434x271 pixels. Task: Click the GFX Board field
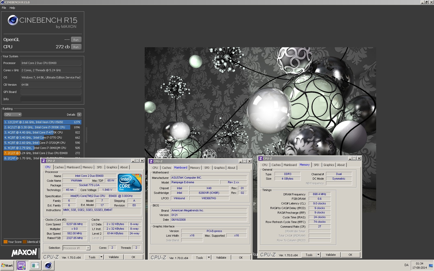pyautogui.click(x=51, y=92)
